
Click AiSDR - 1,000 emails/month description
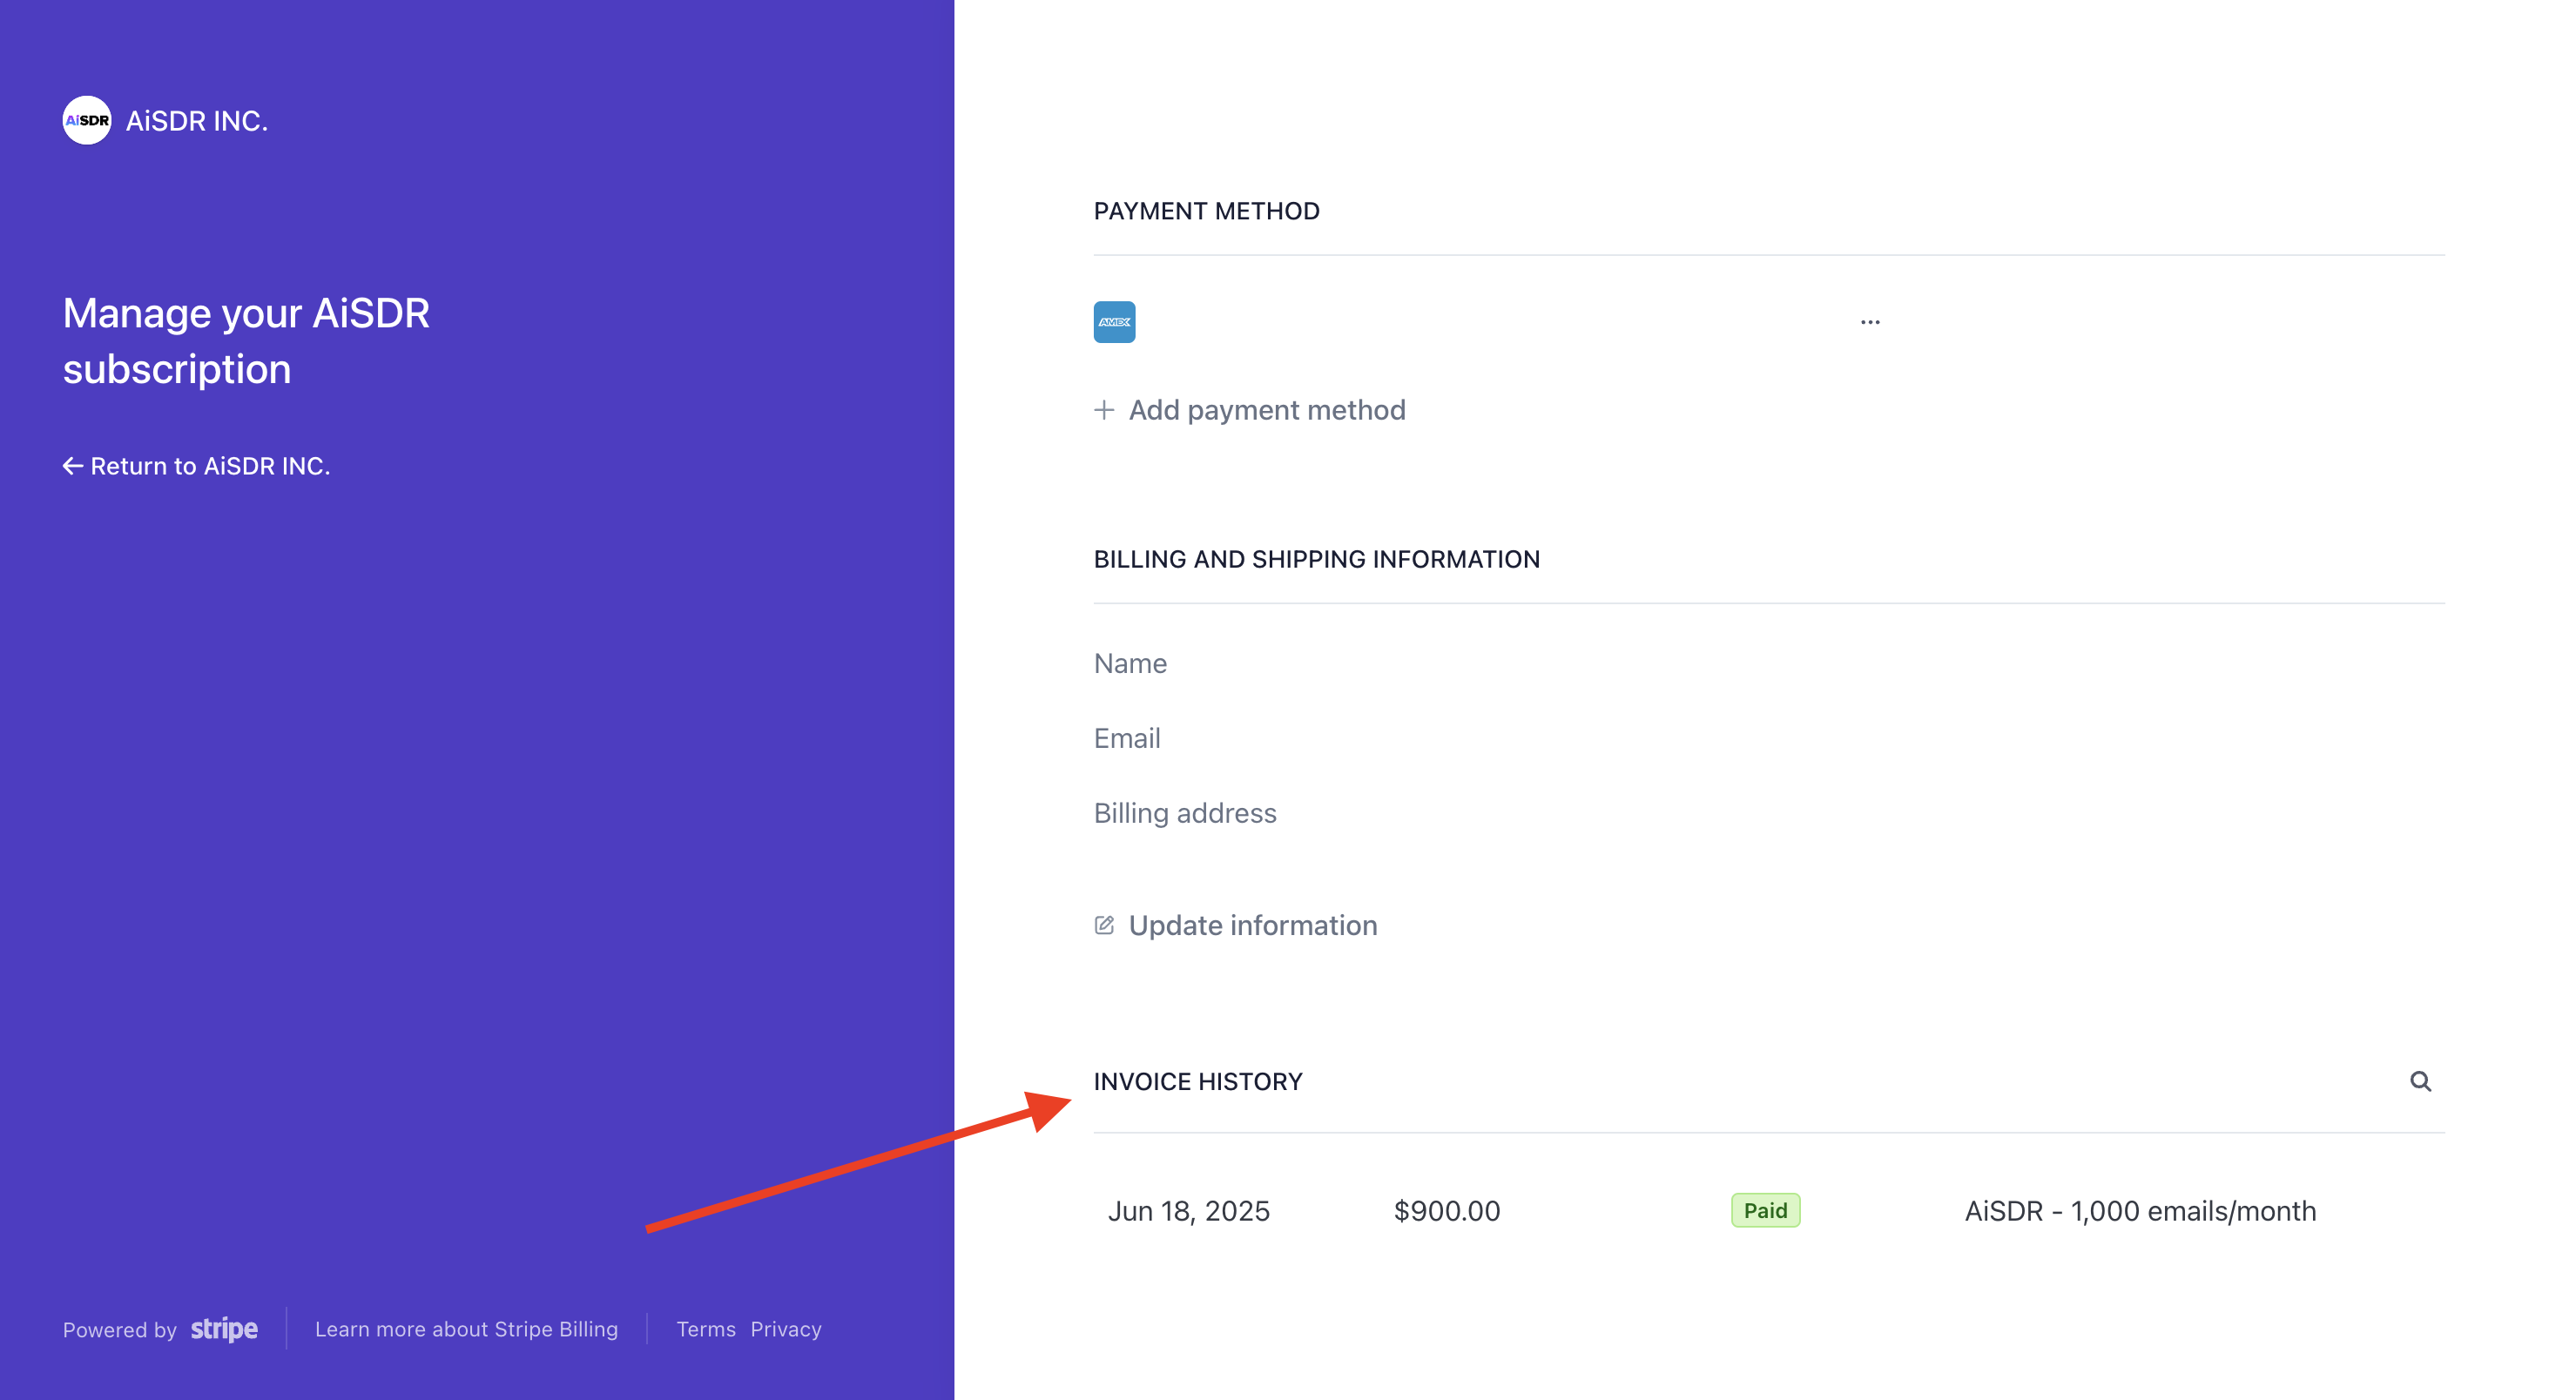coord(2140,1211)
